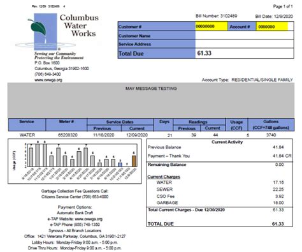Select current service date 12/09/2020

[137, 135]
